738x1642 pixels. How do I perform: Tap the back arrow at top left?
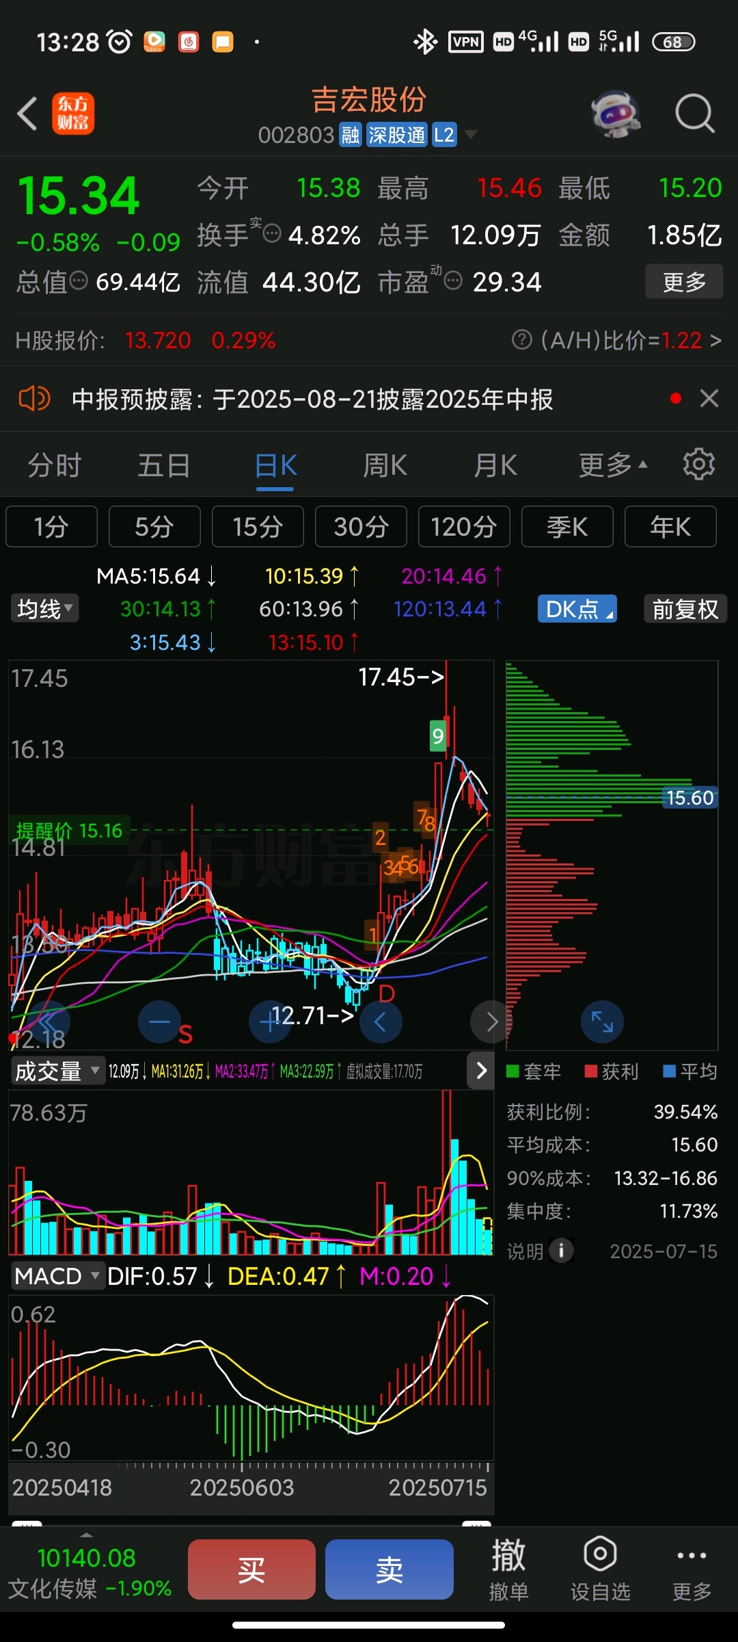(x=27, y=114)
